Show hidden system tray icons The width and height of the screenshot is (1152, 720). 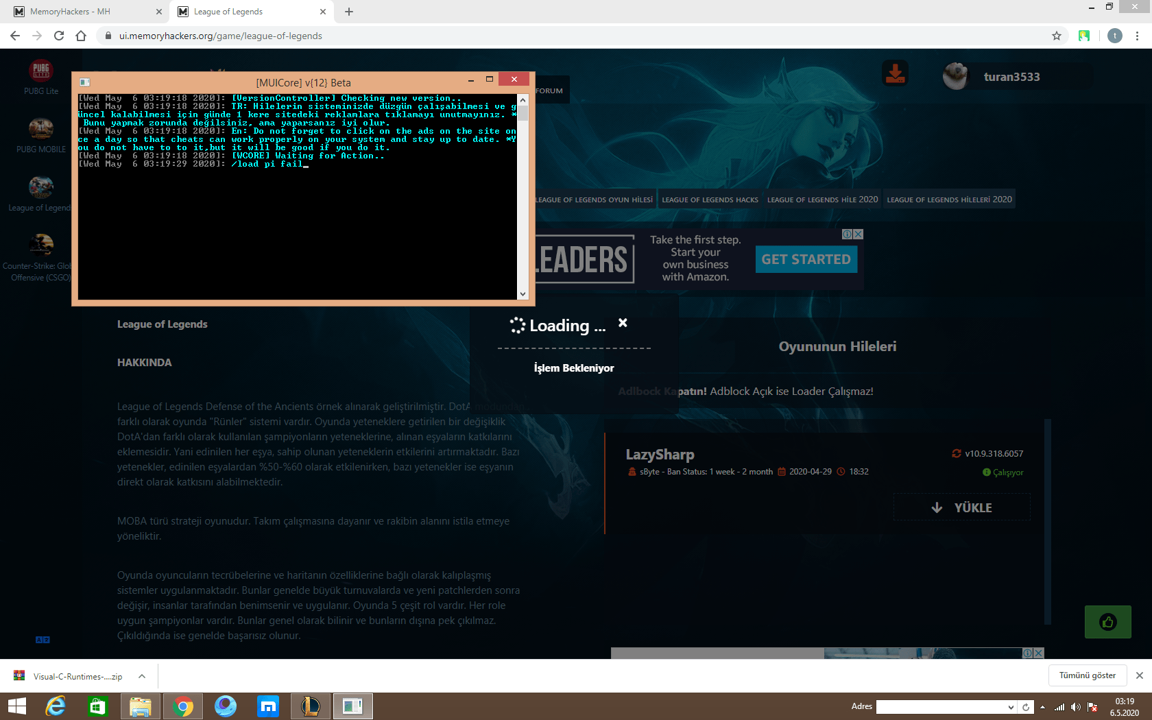(x=1042, y=707)
